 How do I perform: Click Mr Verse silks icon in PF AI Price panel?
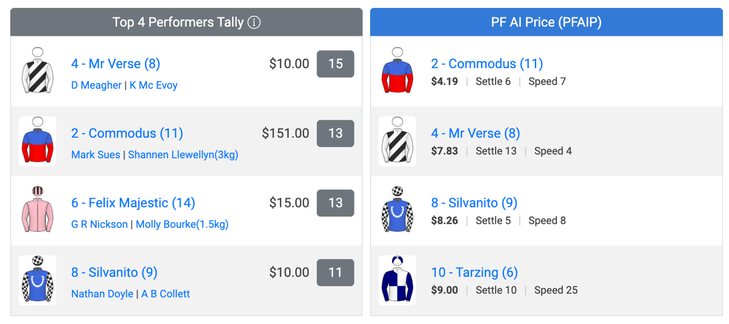tap(397, 141)
